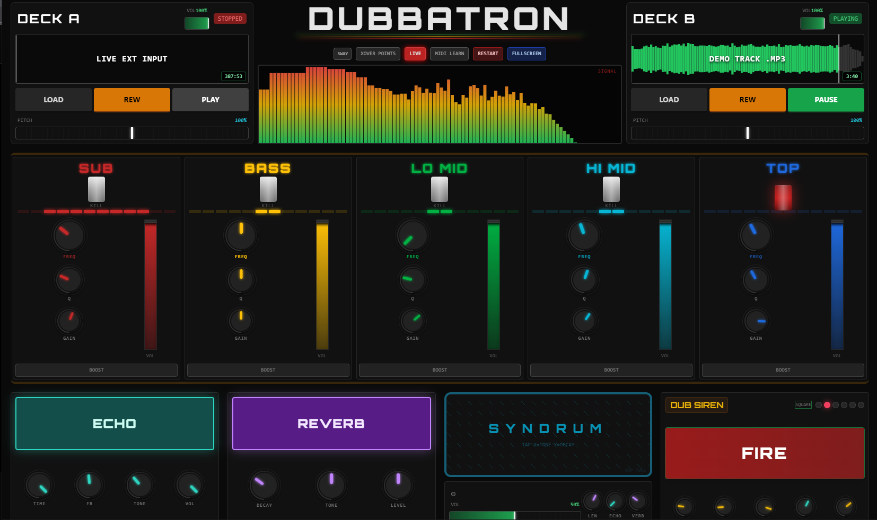877x520 pixels.
Task: Toggle the LIVE input mode
Action: coord(415,54)
